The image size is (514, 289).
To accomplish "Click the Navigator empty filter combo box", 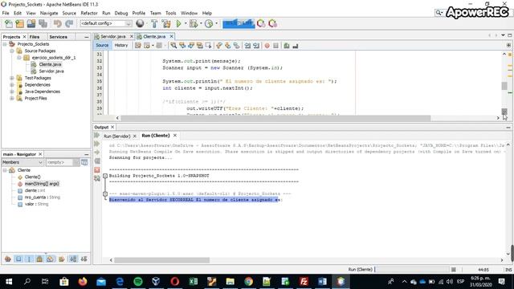I will coord(63,162).
